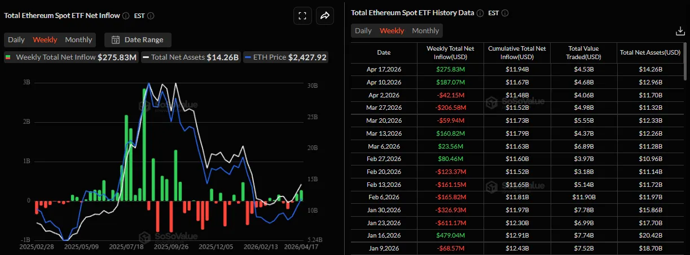Screen dimensions: 690x255
Task: Click info icon beside History Data title
Action: pyautogui.click(x=480, y=12)
